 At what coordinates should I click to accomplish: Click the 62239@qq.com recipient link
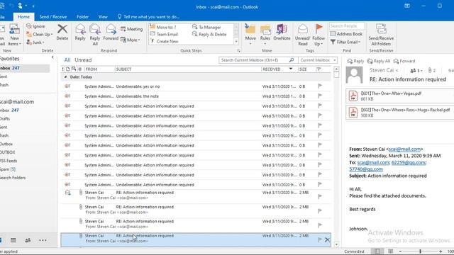[409, 162]
